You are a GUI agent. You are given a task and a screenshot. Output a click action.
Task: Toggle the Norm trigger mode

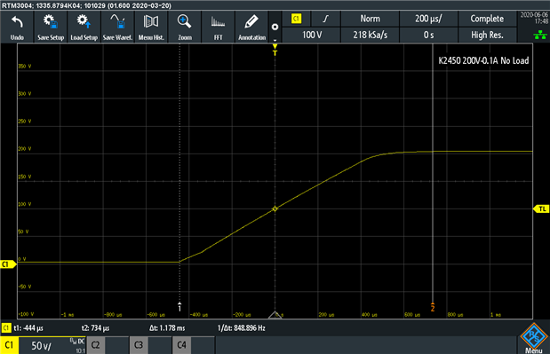click(370, 19)
